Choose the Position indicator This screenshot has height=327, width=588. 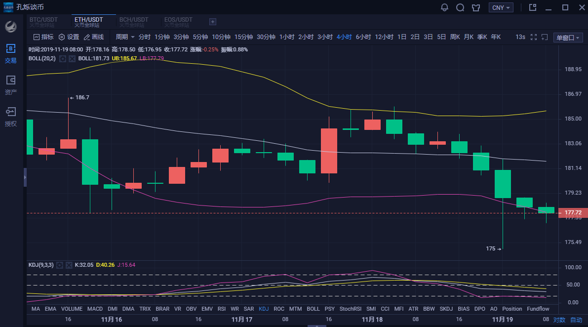(512, 309)
